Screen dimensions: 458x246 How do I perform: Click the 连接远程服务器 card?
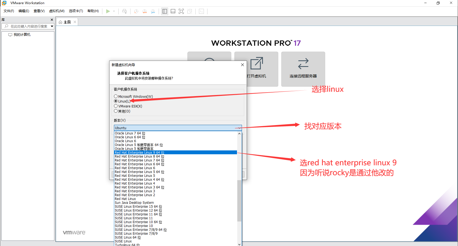click(303, 69)
